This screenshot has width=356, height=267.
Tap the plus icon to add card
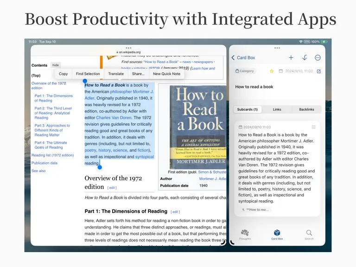click(x=291, y=57)
